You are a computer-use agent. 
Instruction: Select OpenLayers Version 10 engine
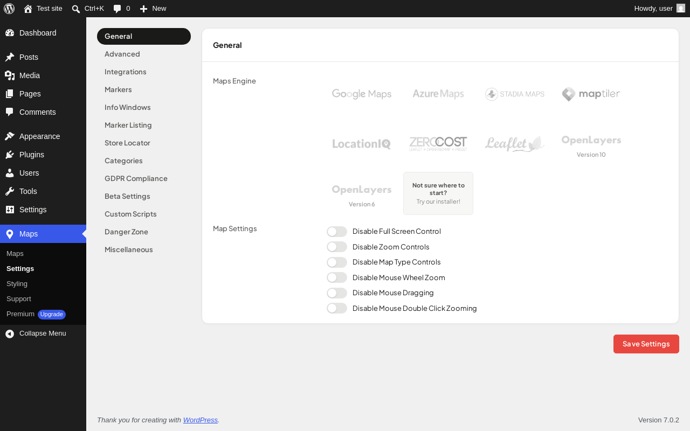point(591,146)
